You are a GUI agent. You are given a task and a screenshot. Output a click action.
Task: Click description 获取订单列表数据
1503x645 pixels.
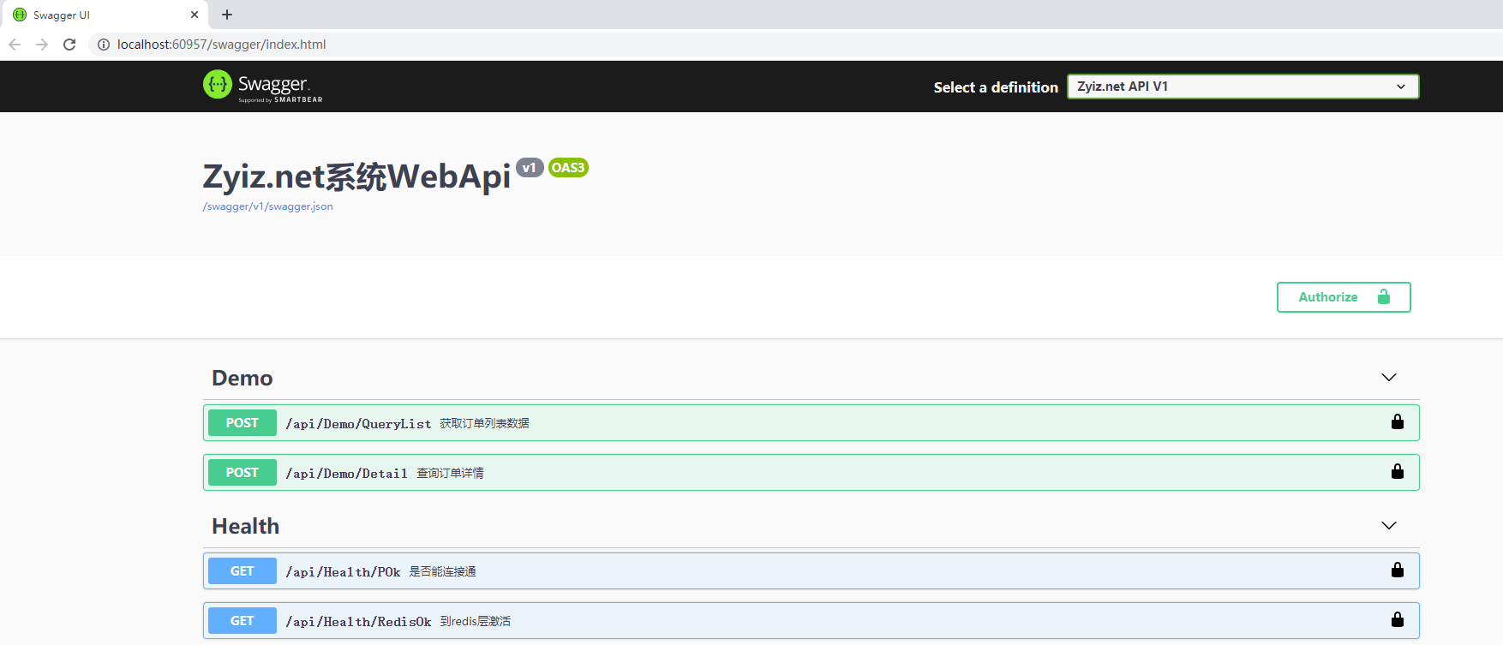coord(485,423)
